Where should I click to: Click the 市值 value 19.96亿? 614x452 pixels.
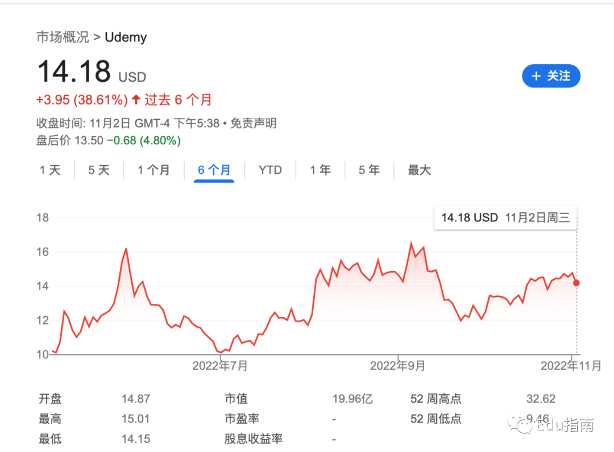352,399
